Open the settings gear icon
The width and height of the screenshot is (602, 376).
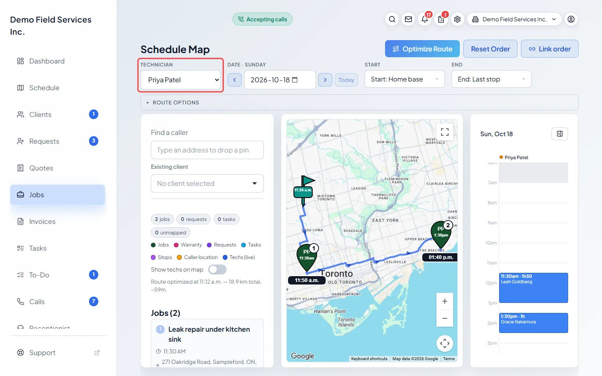[457, 19]
